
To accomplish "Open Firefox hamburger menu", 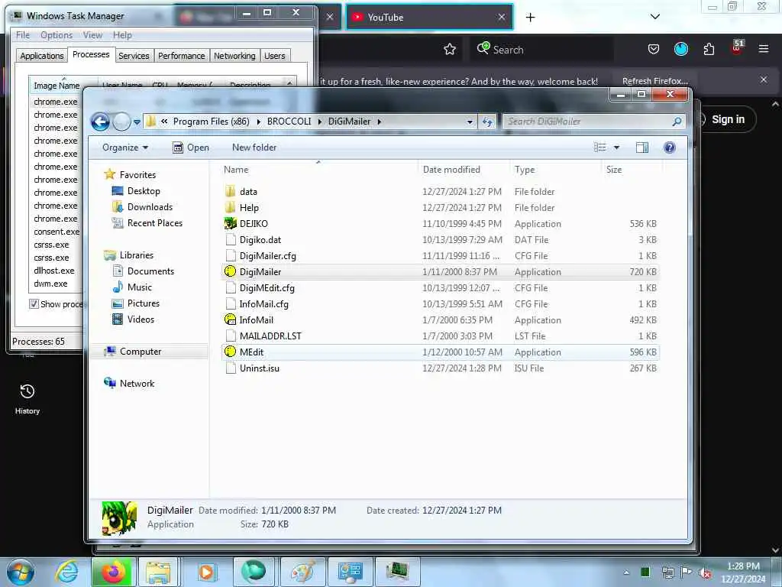I will click(x=763, y=49).
